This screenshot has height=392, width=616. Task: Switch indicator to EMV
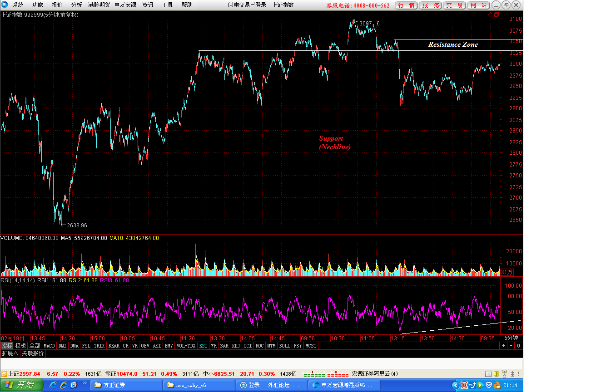point(169,346)
